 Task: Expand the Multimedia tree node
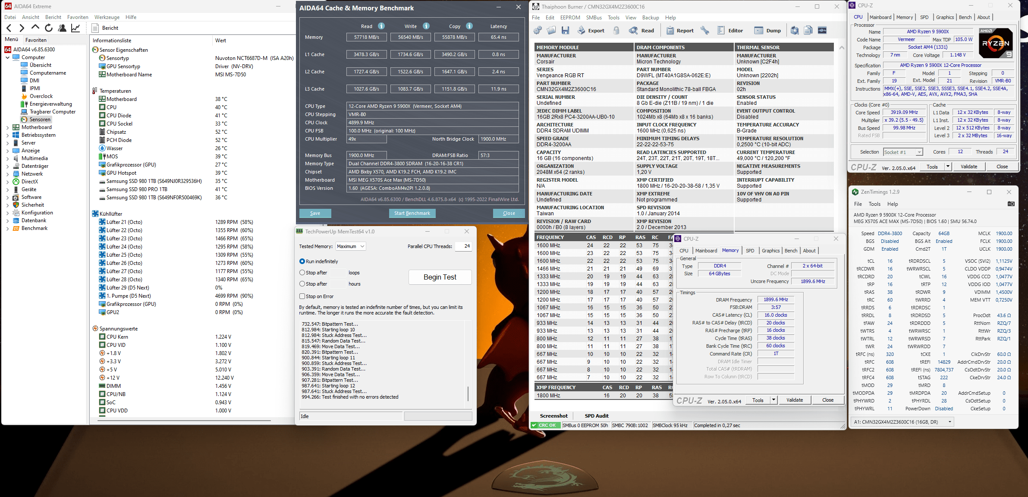click(7, 158)
